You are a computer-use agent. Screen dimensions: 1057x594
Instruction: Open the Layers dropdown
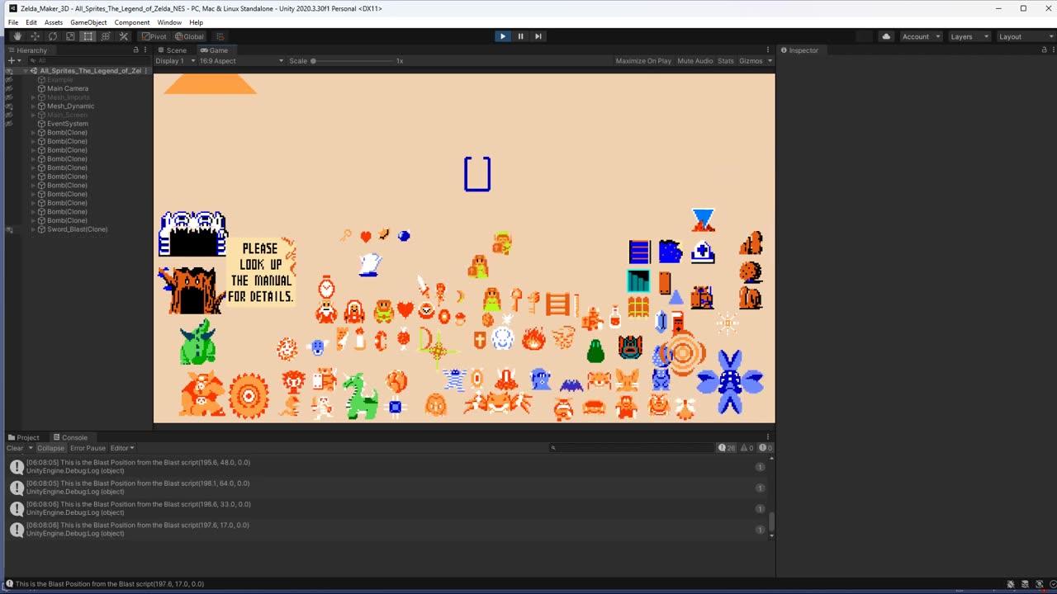(969, 36)
